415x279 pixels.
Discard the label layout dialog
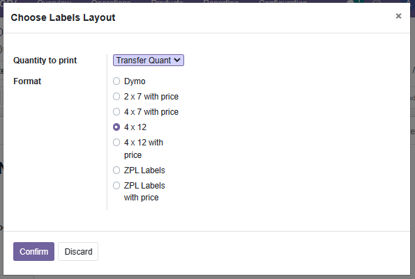[x=78, y=252]
